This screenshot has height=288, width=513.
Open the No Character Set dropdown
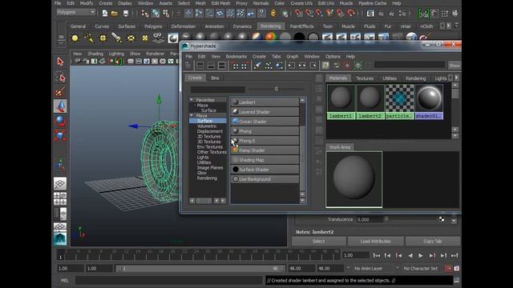pyautogui.click(x=420, y=269)
